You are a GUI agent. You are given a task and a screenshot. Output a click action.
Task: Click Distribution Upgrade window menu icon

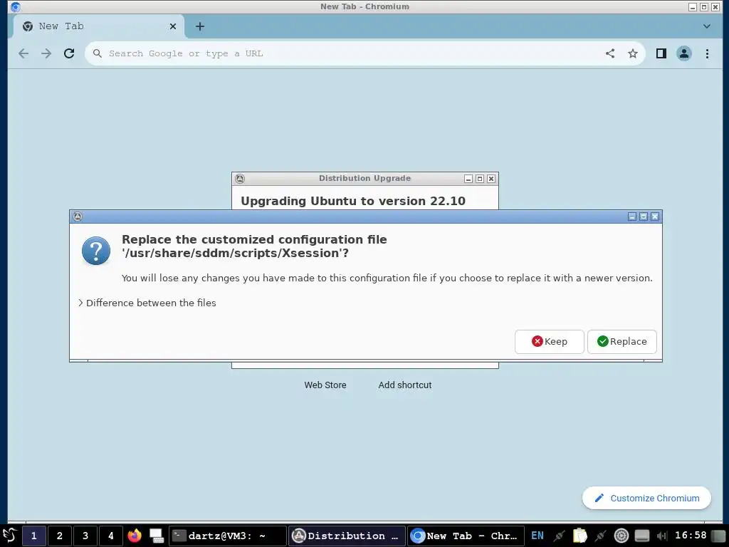(240, 179)
